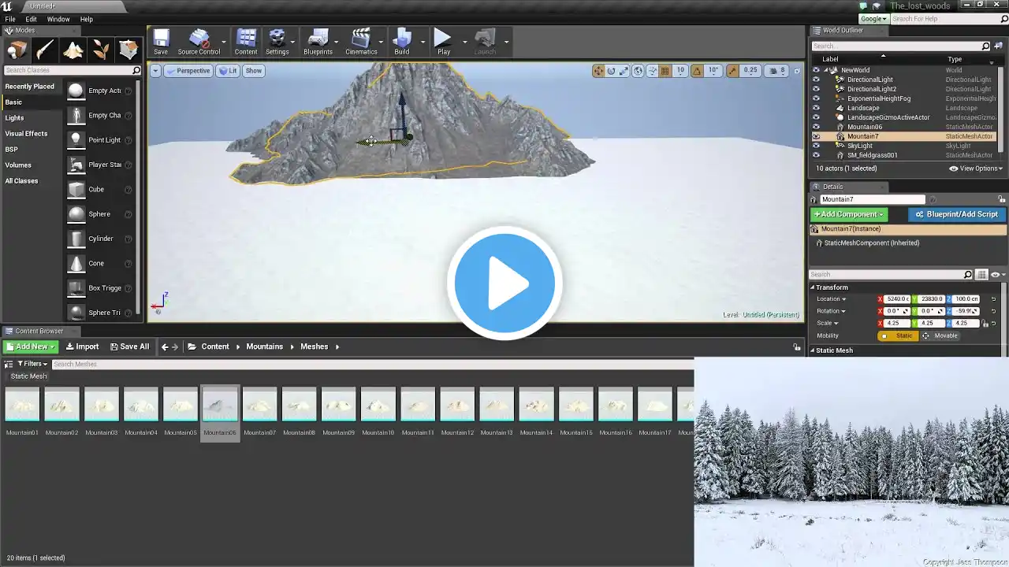The height and width of the screenshot is (567, 1009).
Task: Select the Paint mode brush icon
Action: tap(45, 50)
